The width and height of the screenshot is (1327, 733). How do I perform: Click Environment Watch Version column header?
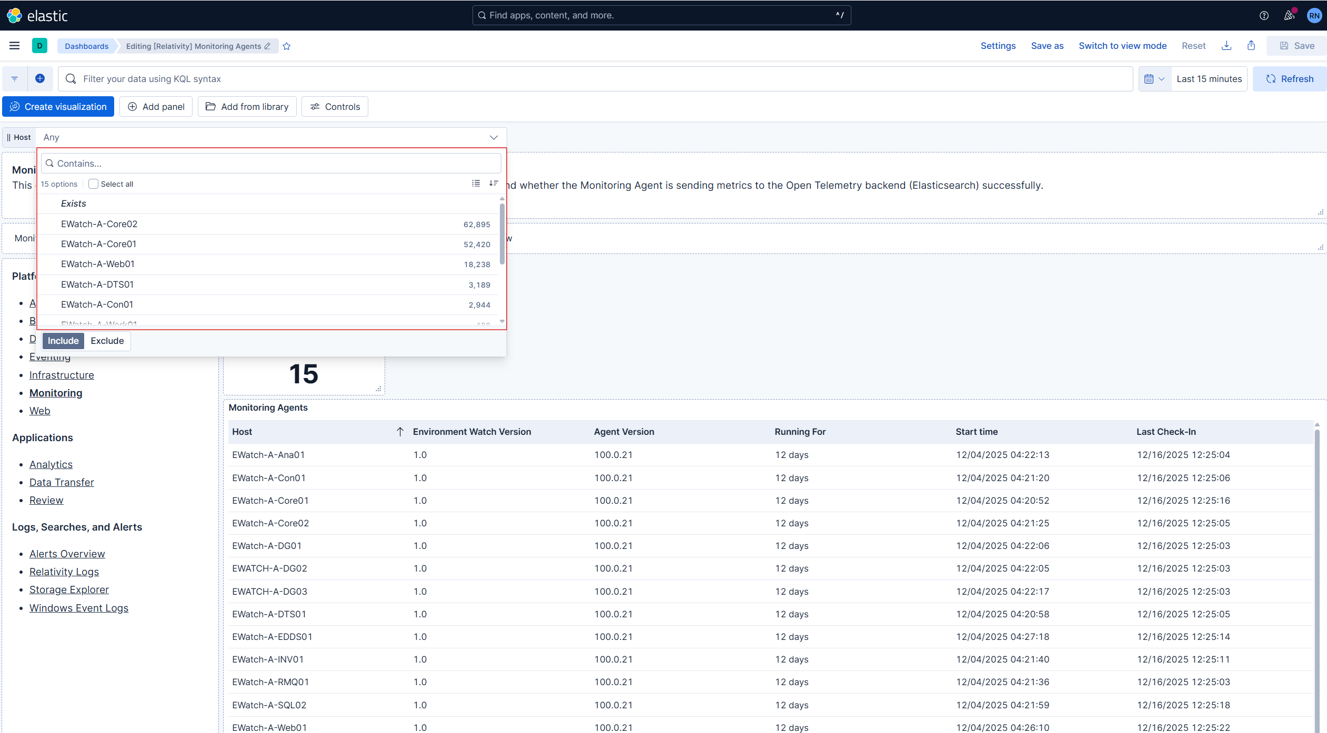pyautogui.click(x=472, y=432)
